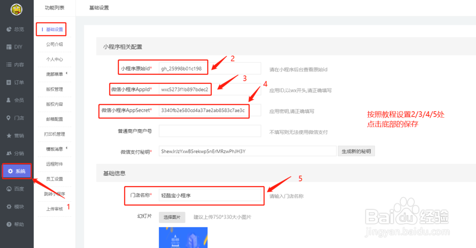Click hint 不填写则无法使用微信支付

click(x=298, y=132)
